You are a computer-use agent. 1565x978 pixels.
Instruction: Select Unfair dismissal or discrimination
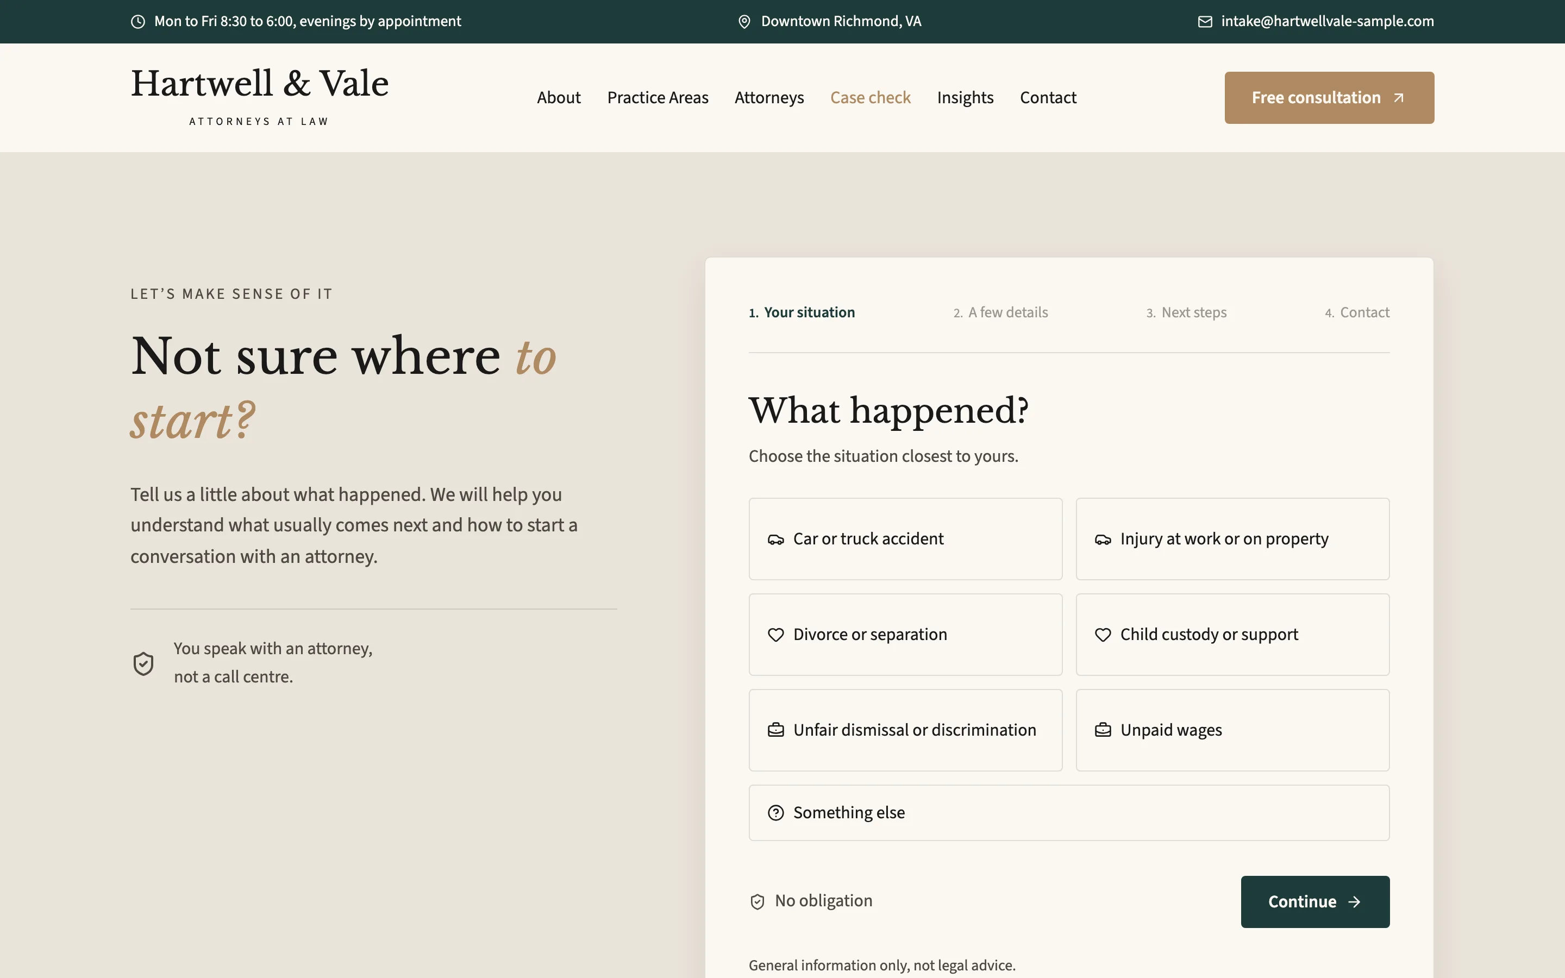[905, 730]
